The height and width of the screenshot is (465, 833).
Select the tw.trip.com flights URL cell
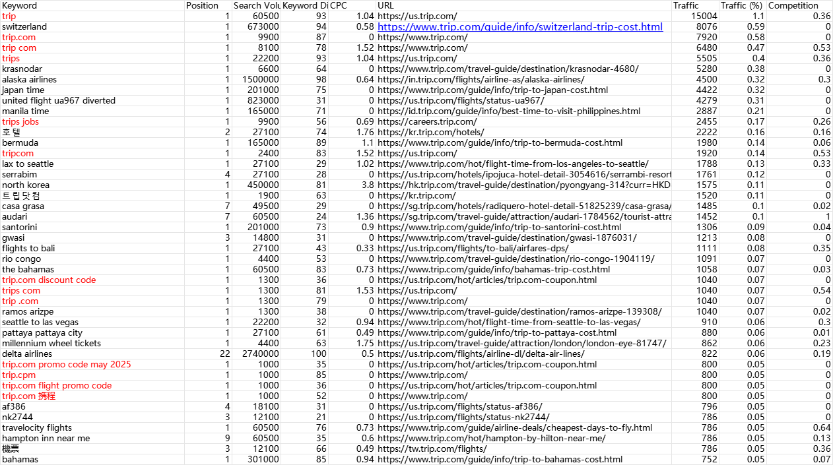point(432,449)
